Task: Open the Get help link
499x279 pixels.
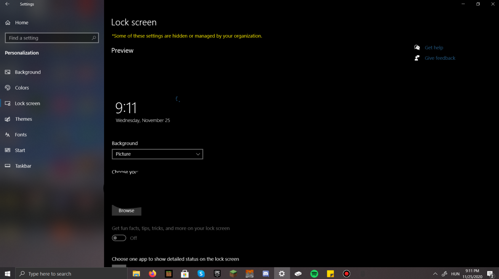Action: pos(434,48)
